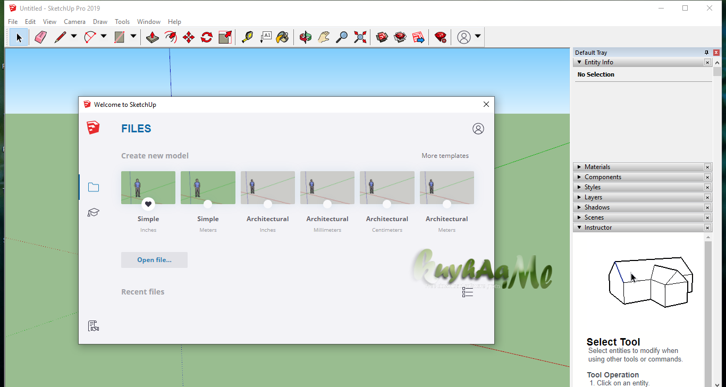Select the Paint Bucket tool
The height and width of the screenshot is (387, 726).
coord(283,37)
